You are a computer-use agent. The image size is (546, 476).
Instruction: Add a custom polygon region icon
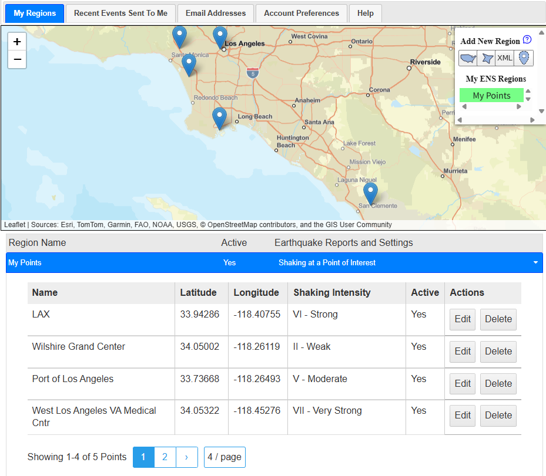pyautogui.click(x=486, y=58)
